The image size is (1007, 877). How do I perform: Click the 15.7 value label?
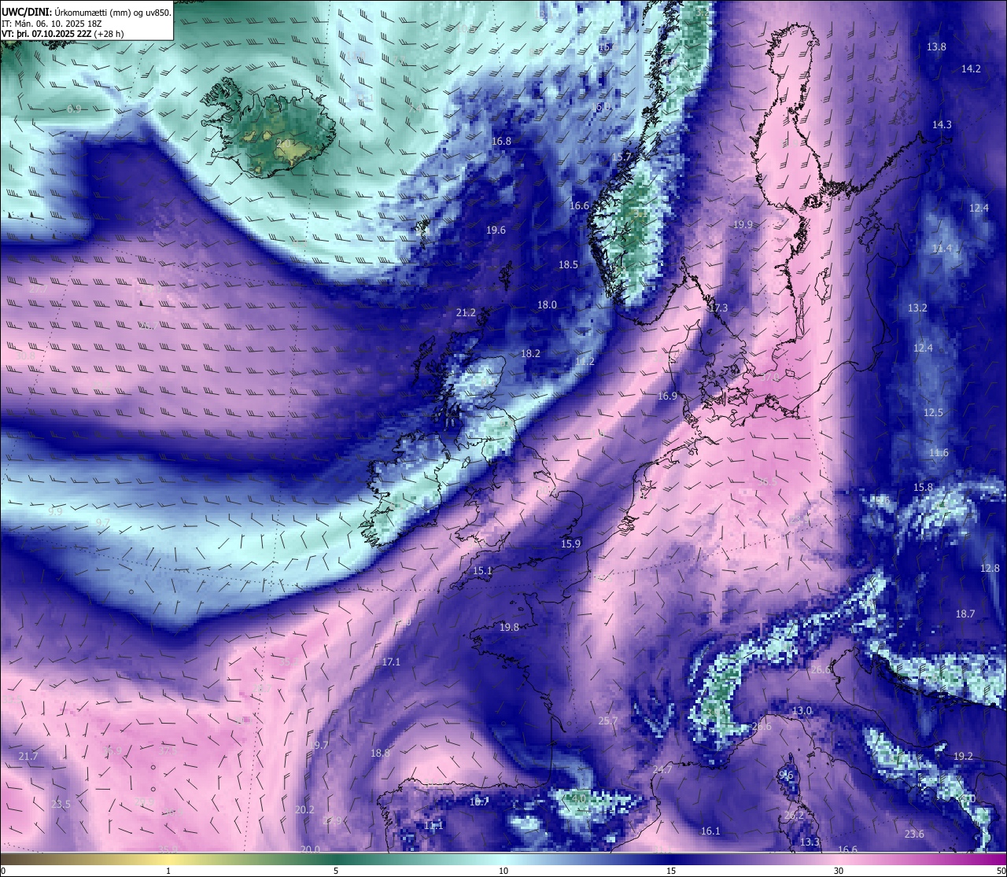622,157
